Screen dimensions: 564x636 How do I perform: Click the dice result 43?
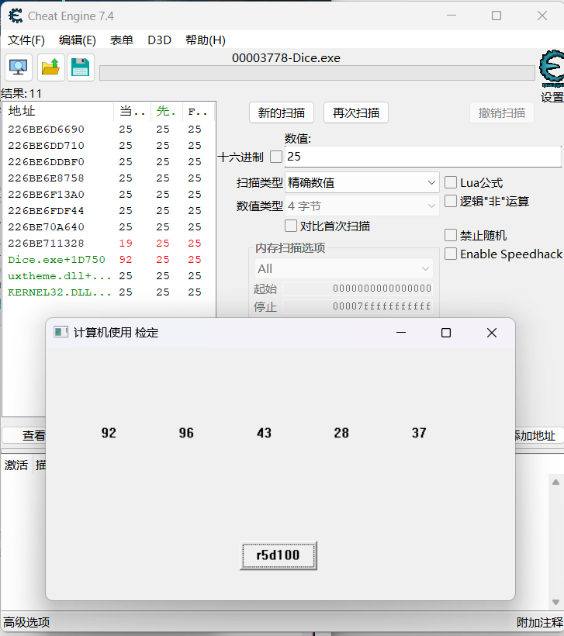click(x=264, y=433)
